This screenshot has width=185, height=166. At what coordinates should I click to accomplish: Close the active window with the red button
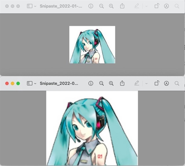coord(7,83)
